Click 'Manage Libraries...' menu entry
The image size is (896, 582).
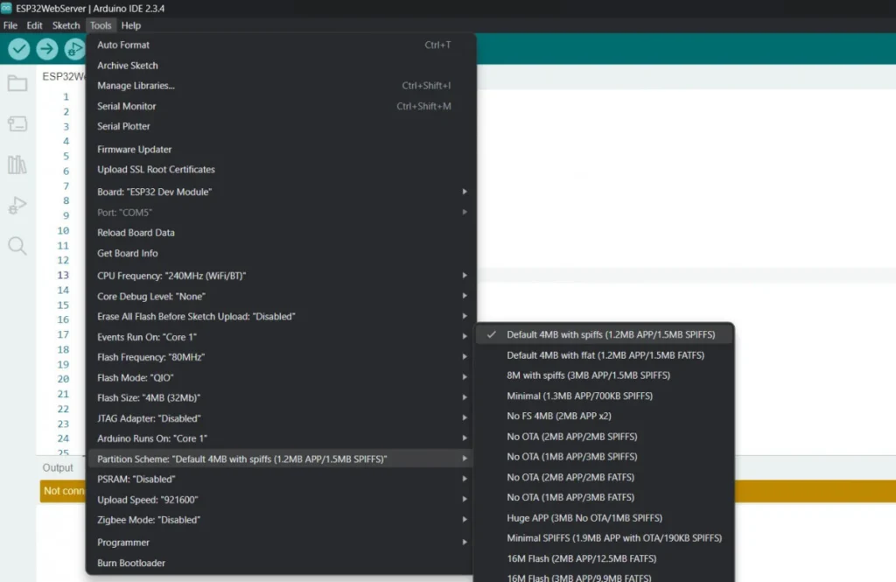pos(138,86)
